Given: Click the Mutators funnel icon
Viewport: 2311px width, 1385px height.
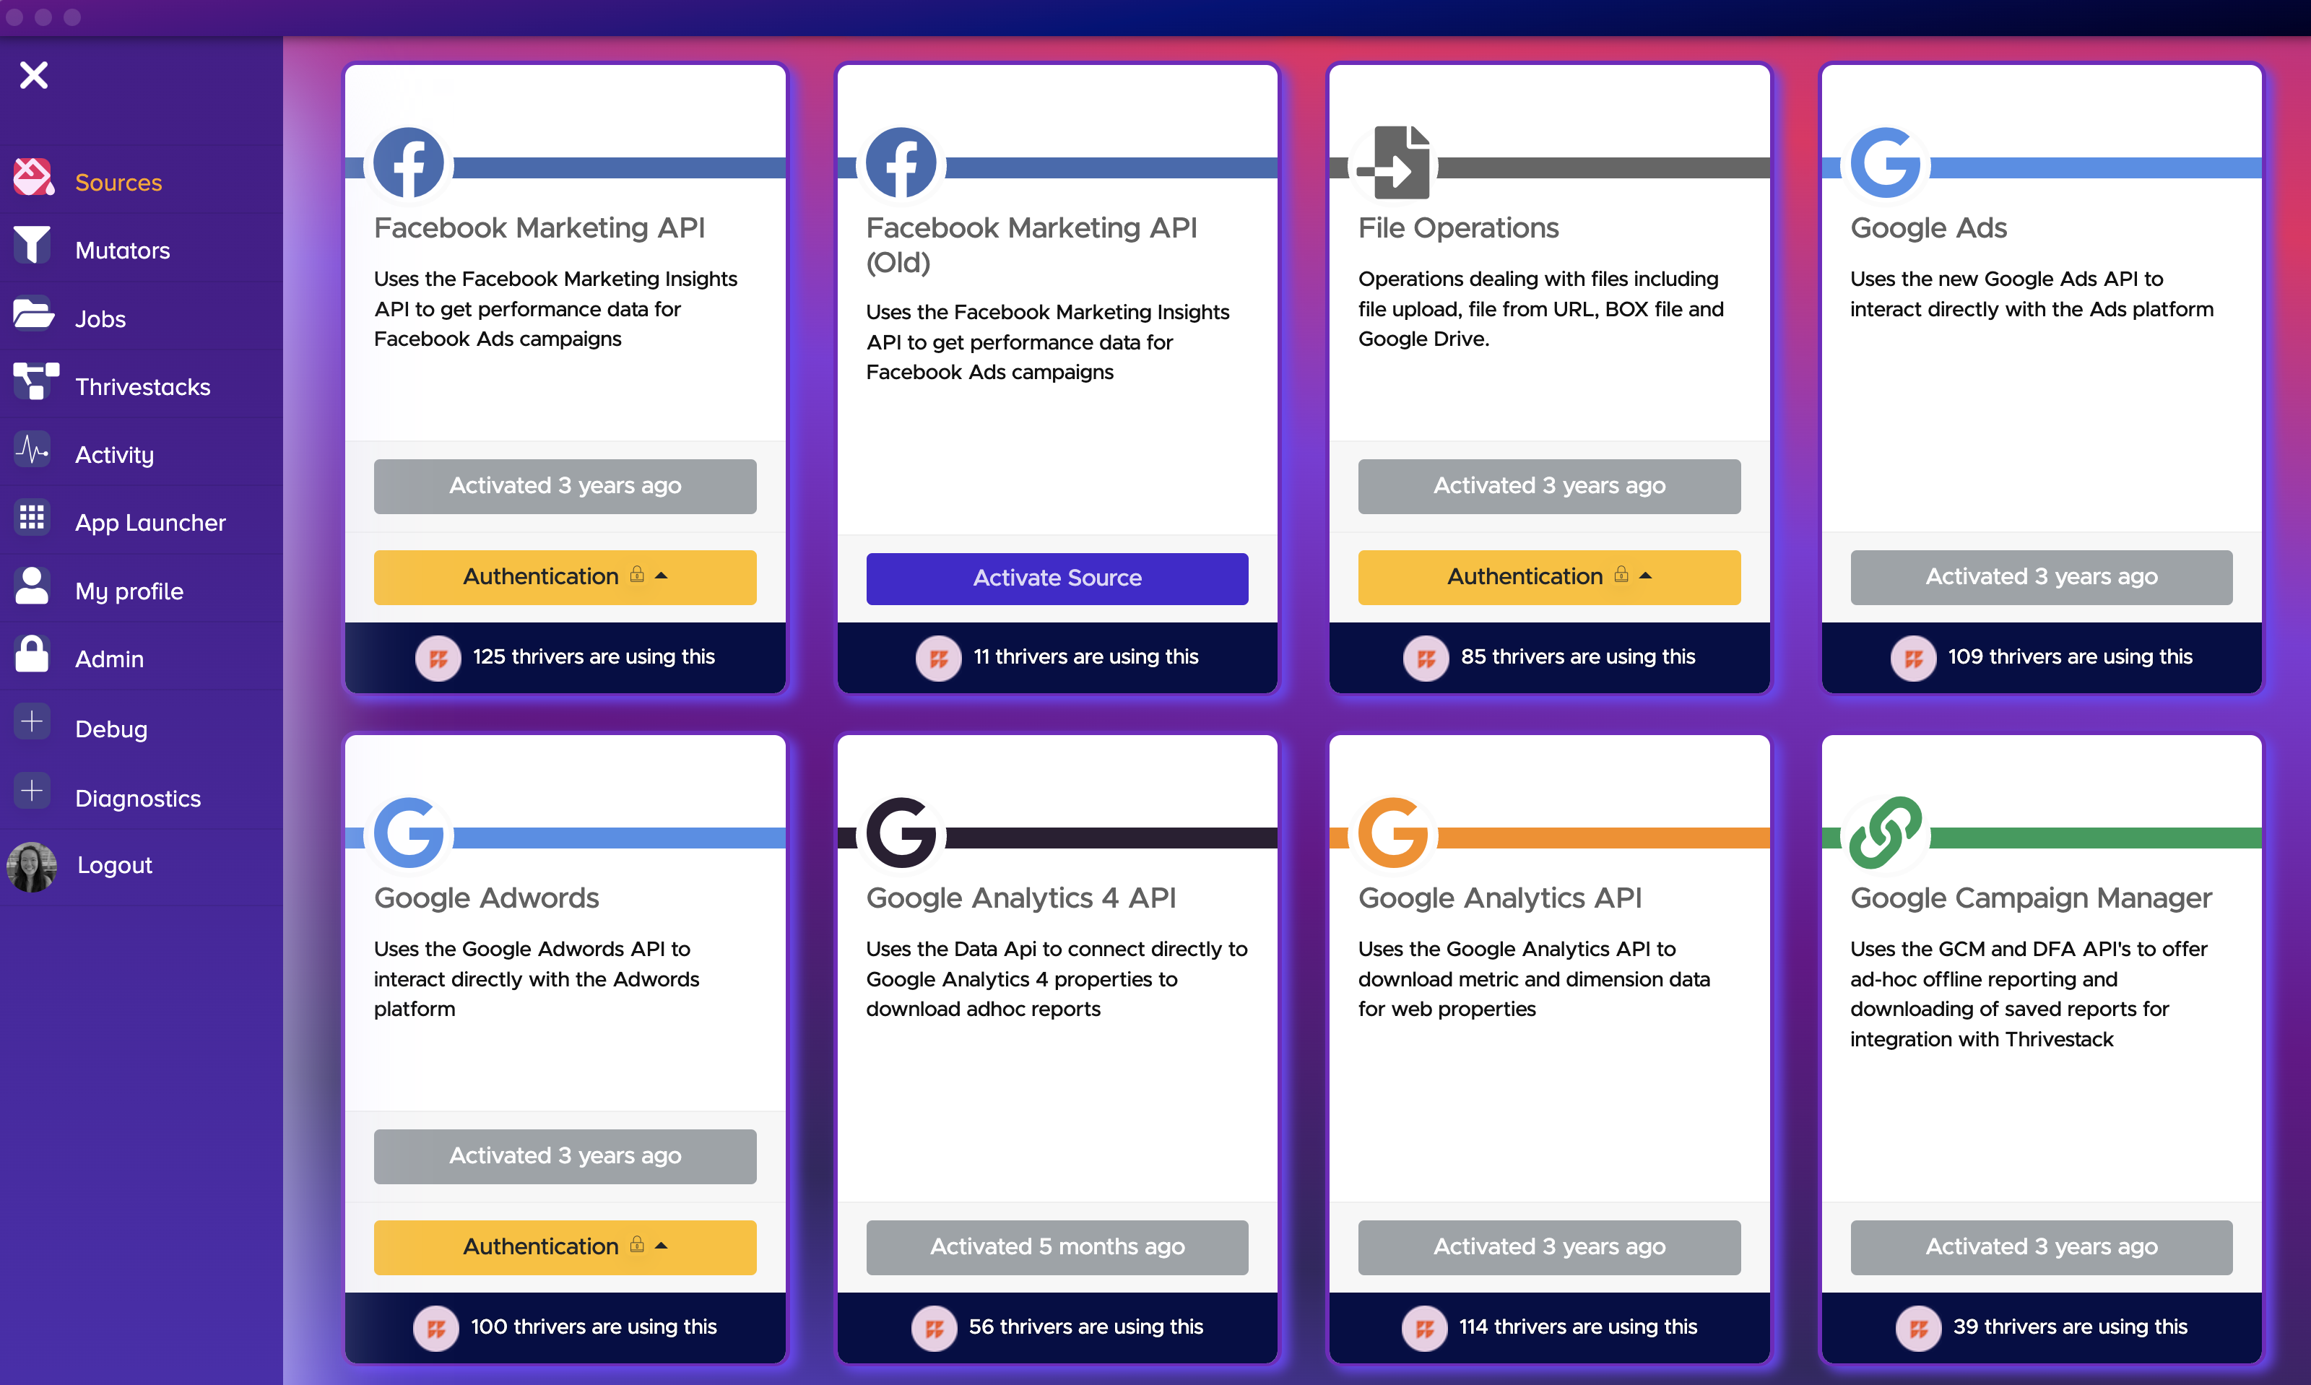Looking at the screenshot, I should 32,246.
